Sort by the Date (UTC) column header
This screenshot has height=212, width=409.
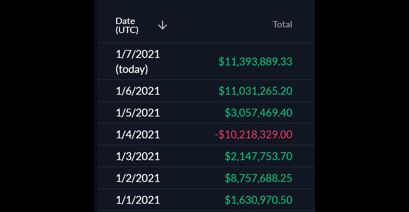[x=127, y=25]
